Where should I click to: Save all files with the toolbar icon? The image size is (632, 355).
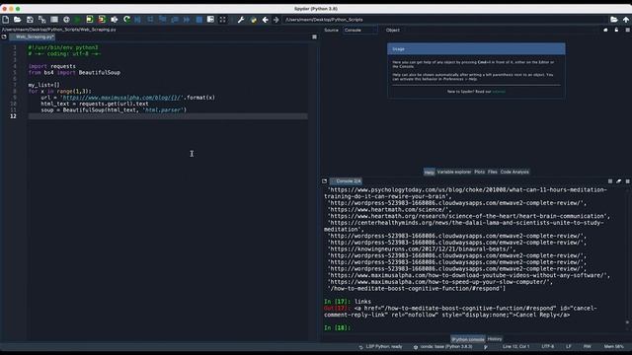coord(41,20)
